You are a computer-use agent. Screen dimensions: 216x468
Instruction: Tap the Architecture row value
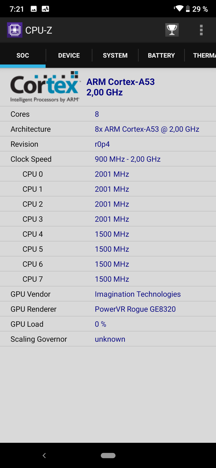pos(147,129)
